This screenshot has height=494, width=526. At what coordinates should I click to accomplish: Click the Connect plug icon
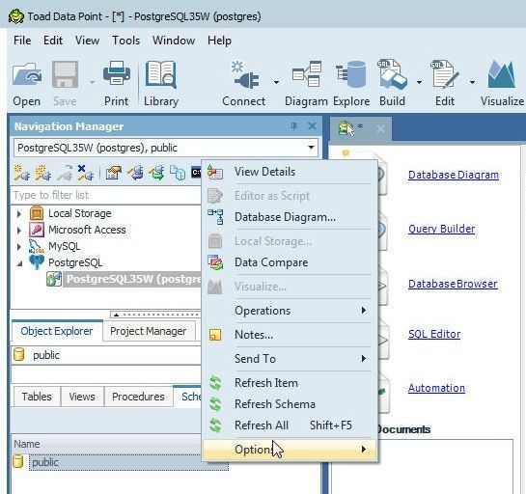coord(245,74)
